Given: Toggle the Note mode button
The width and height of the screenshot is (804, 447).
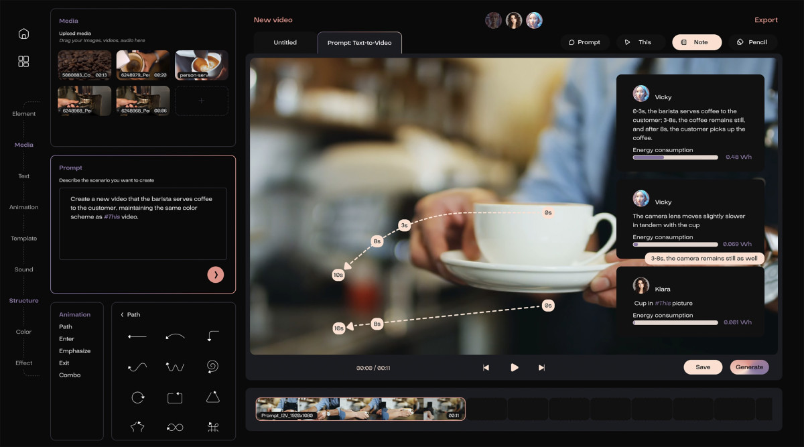Looking at the screenshot, I should pos(696,42).
